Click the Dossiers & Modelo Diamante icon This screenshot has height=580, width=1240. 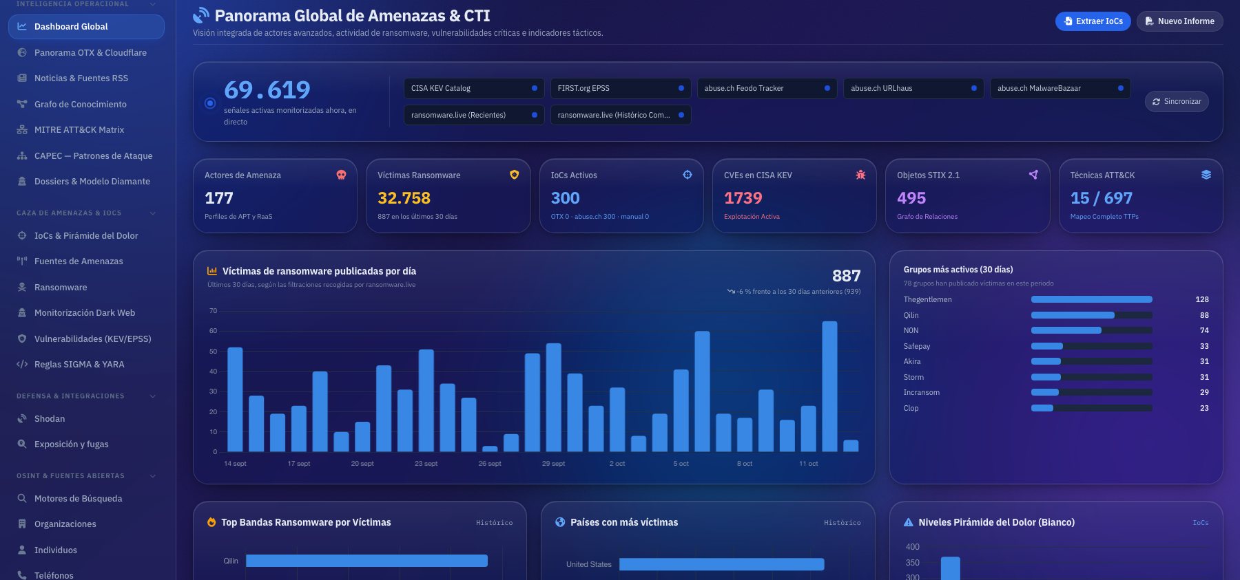22,182
